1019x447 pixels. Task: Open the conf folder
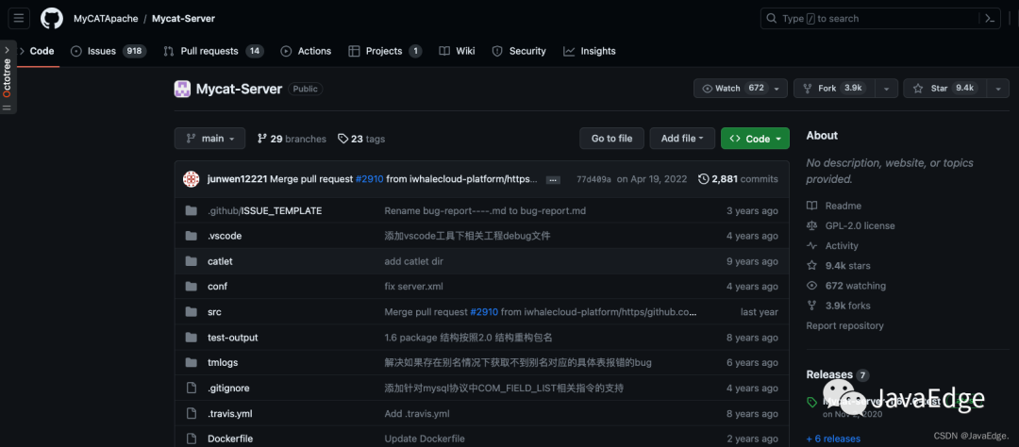click(x=218, y=287)
